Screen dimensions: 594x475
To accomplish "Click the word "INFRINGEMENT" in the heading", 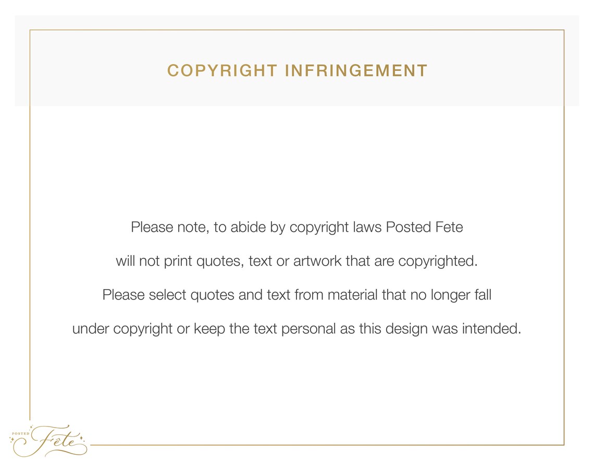I will (356, 71).
